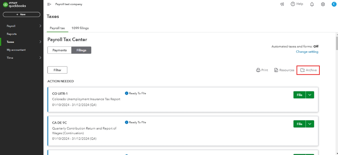Open the settings gear icon
Viewport: 338px width, 155px height.
click(x=323, y=4)
